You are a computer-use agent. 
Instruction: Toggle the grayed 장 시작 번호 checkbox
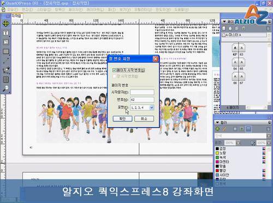114,76
